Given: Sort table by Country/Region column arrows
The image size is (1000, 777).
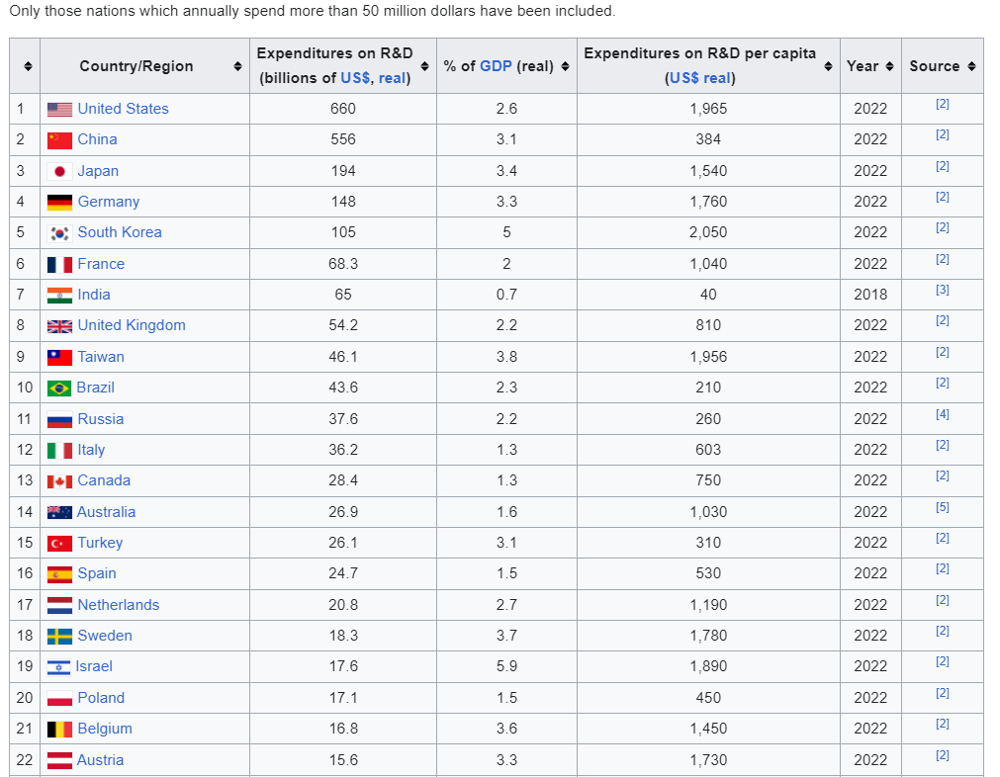Looking at the screenshot, I should [x=237, y=66].
